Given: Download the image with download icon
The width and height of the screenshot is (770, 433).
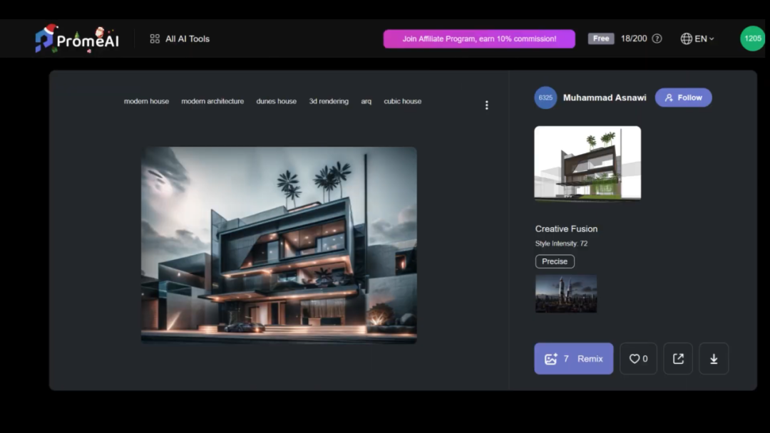Looking at the screenshot, I should [714, 359].
